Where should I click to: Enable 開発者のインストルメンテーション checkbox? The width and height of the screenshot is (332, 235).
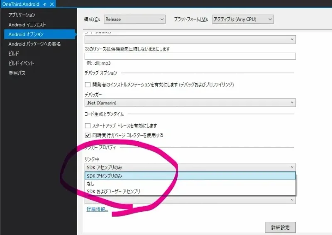point(88,85)
